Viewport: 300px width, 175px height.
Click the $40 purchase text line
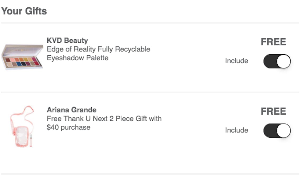tap(68, 128)
